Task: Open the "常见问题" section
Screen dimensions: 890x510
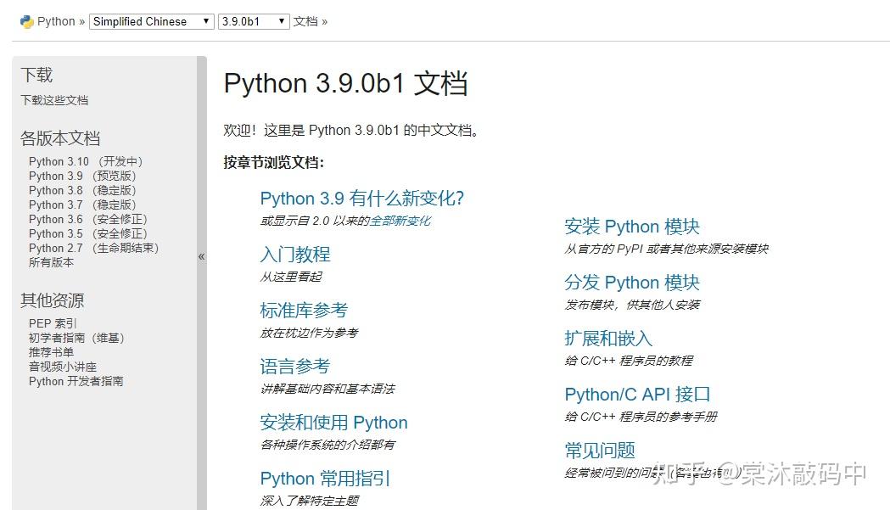Action: tap(599, 450)
